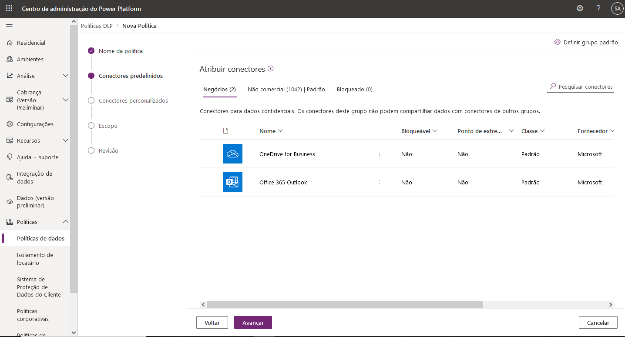Click the OneDrive for Business name
The width and height of the screenshot is (625, 337).
pos(287,154)
